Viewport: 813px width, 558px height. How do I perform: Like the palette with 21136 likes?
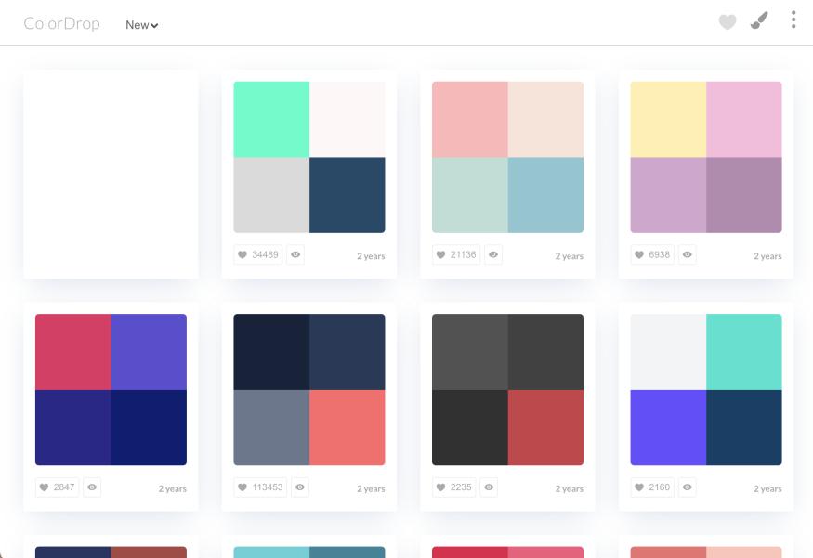click(x=456, y=254)
